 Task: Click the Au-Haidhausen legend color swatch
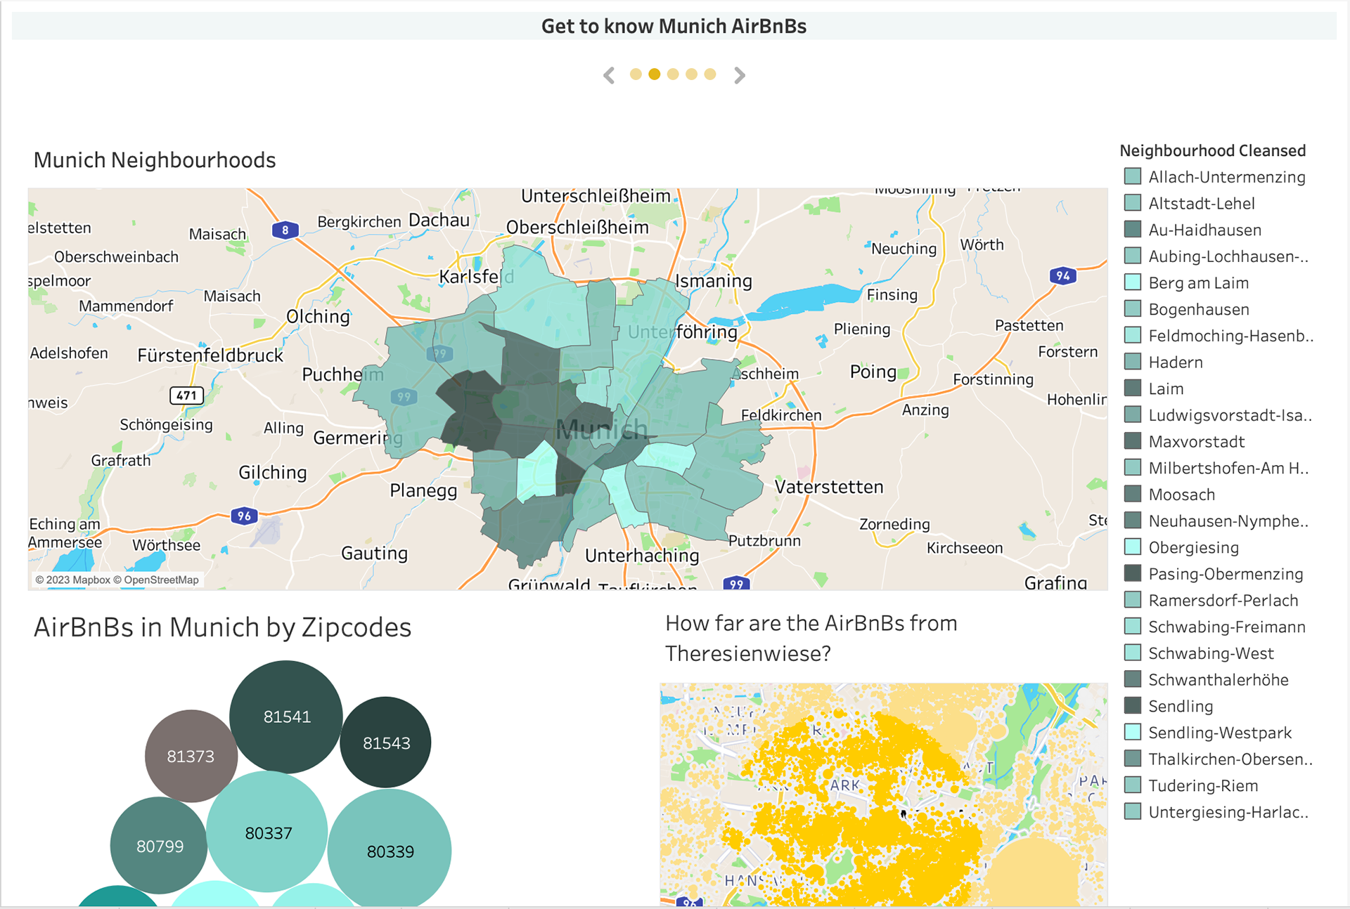1132,229
